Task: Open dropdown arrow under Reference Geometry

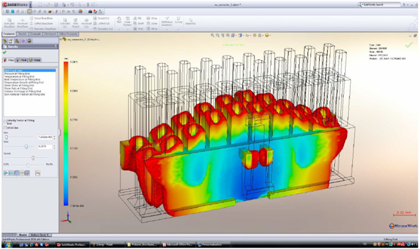Action: point(167,29)
